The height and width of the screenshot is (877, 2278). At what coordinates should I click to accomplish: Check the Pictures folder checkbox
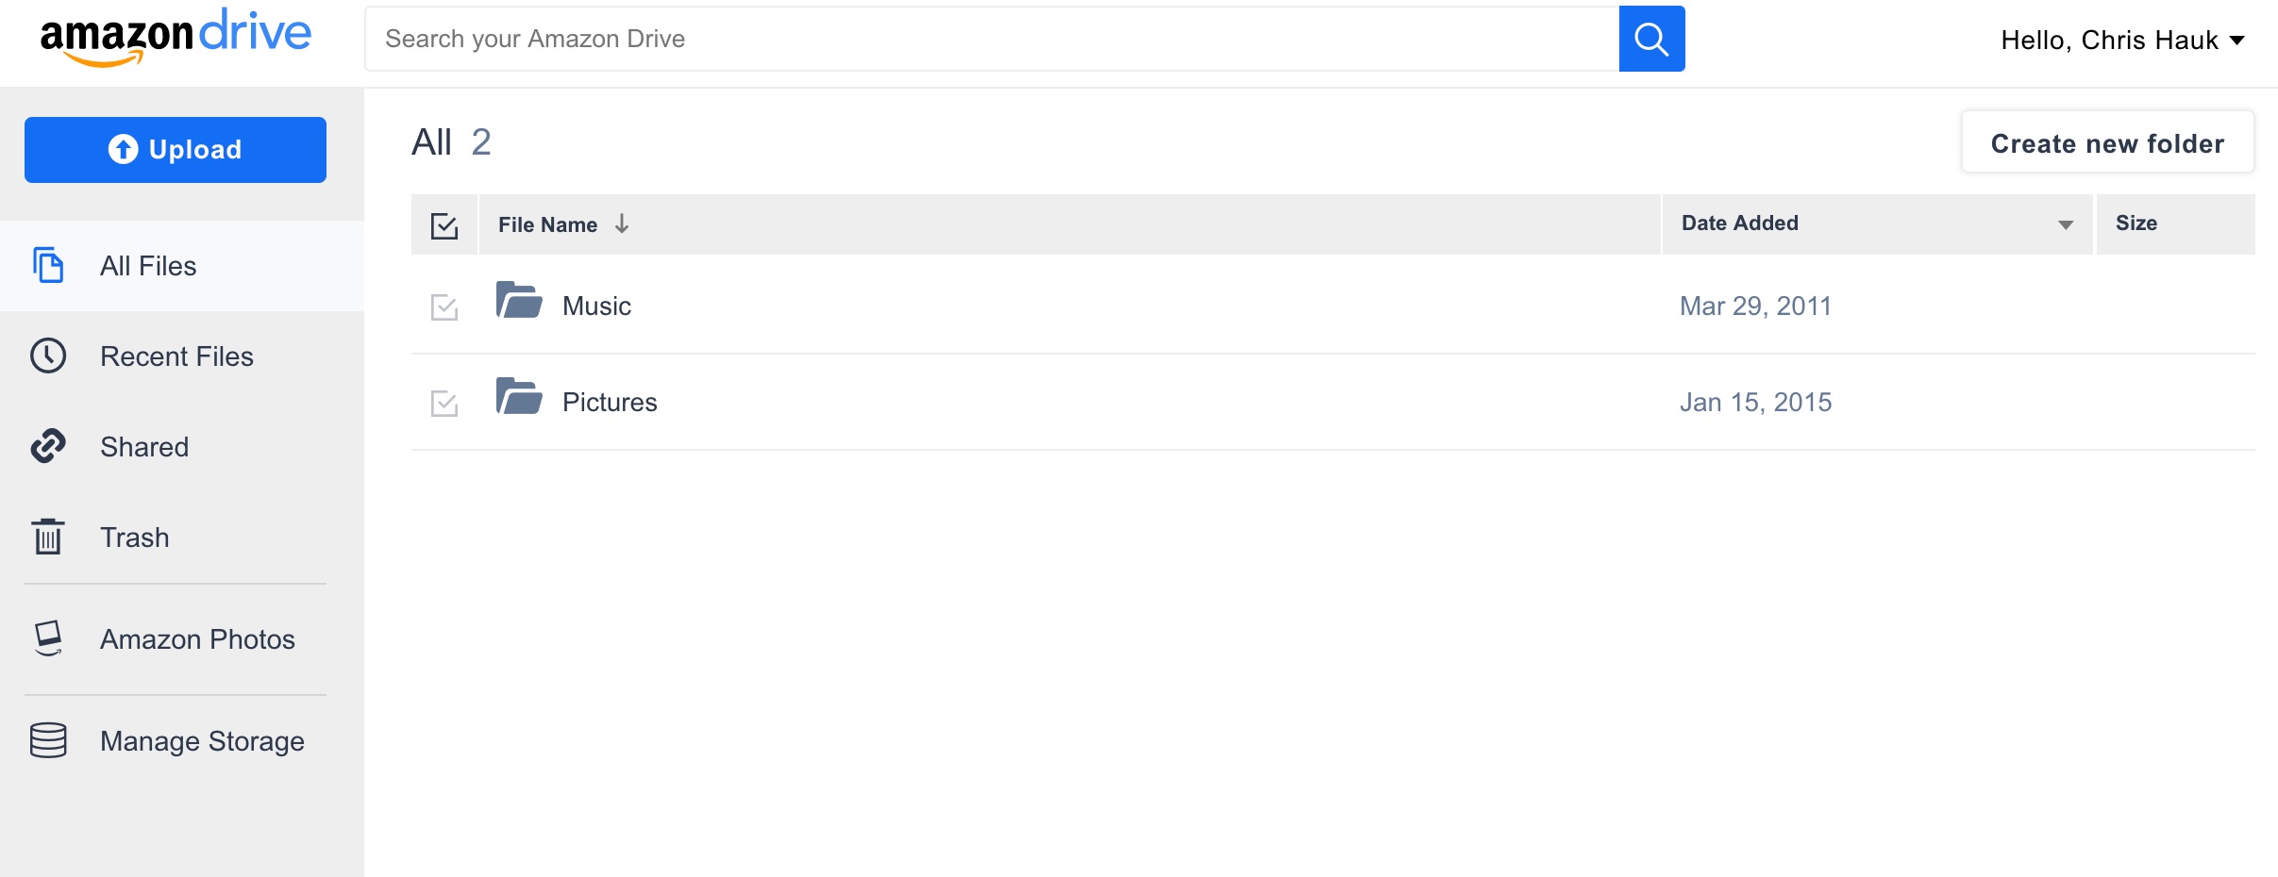coord(444,403)
